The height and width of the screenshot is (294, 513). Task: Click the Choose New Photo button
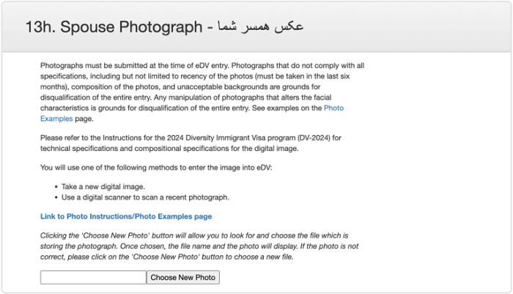(x=183, y=277)
